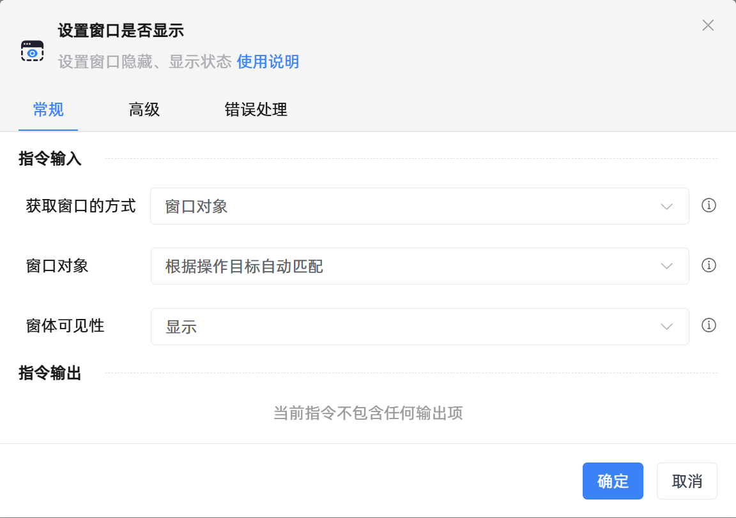
Task: Click the window instruction icon at top left
Action: coord(32,50)
